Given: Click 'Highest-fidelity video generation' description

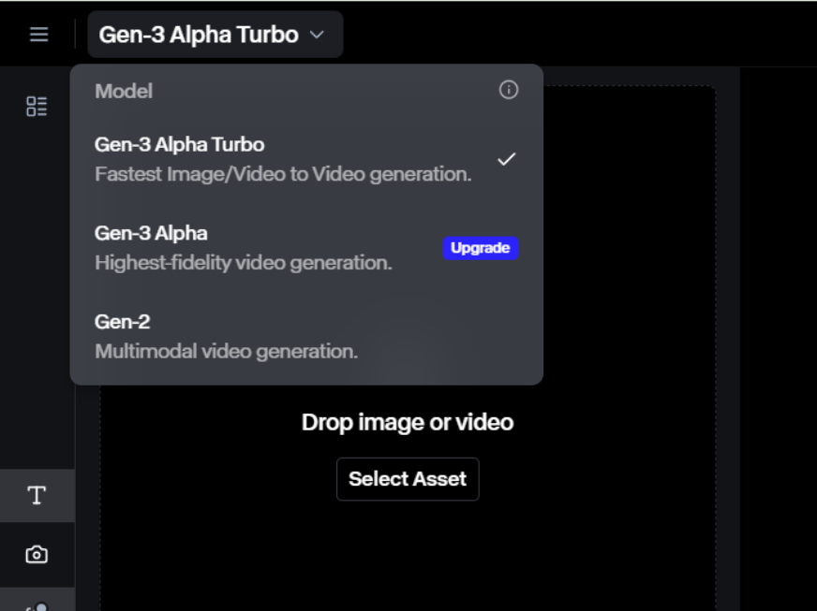Looking at the screenshot, I should point(243,263).
